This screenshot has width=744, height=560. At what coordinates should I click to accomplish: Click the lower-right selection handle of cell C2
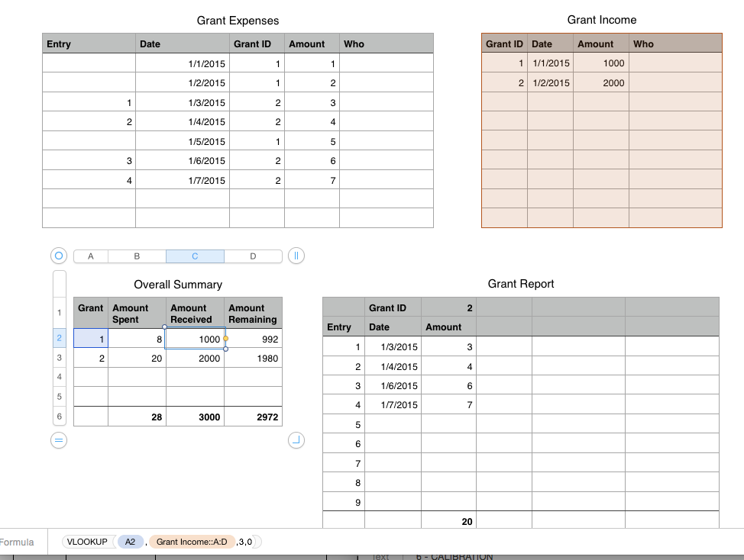point(226,348)
